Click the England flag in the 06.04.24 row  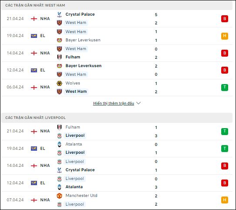point(34,88)
